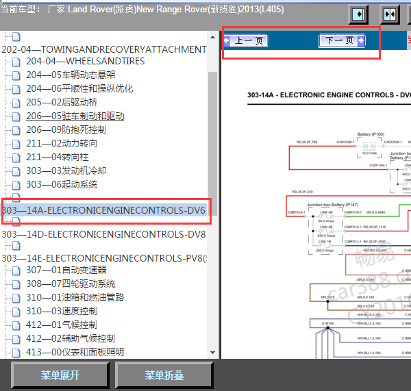This screenshot has height=391, width=411.
Task: Open 303—14E-ELECTRONICENGINECONTROLS-PV8 entry
Action: click(104, 258)
